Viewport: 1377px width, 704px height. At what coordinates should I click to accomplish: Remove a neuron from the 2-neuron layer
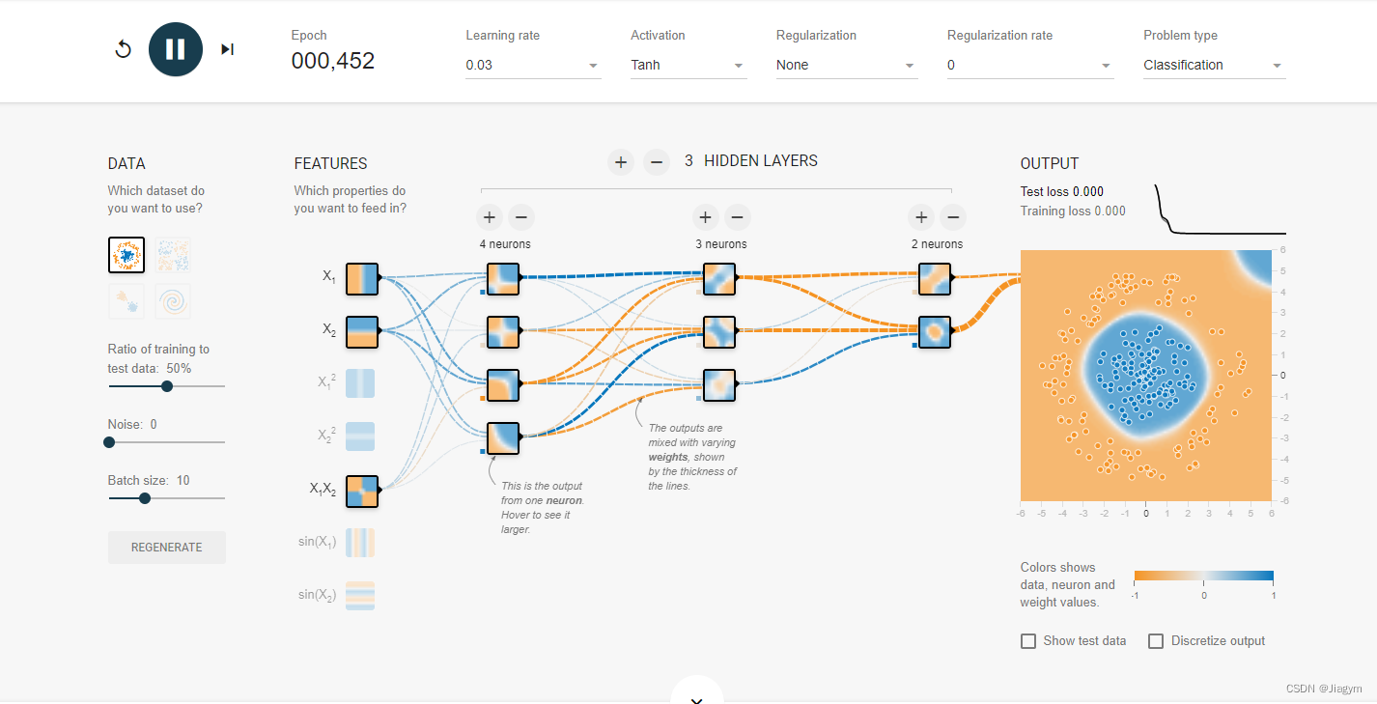(x=953, y=216)
